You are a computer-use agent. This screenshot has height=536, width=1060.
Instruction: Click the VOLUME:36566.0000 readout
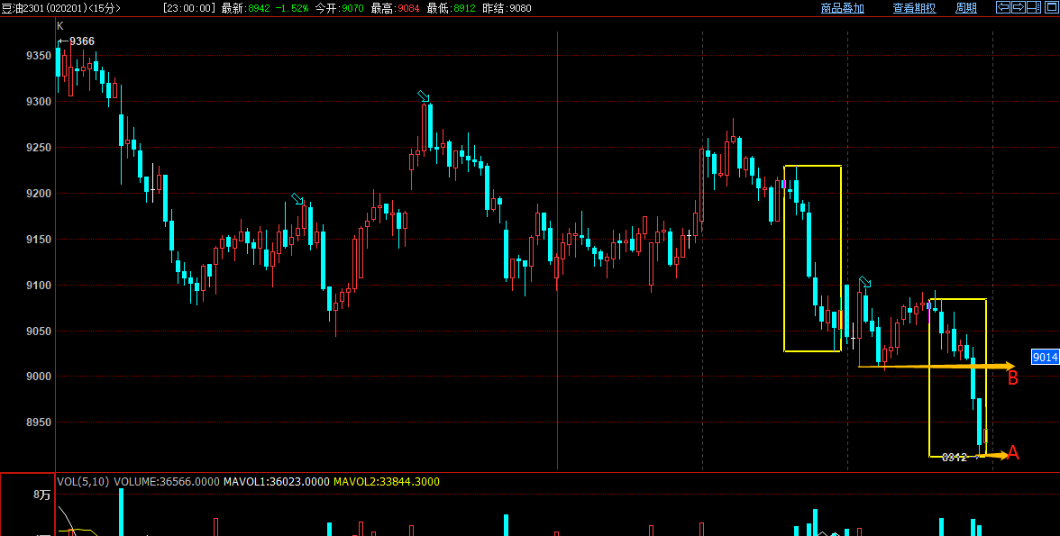166,482
